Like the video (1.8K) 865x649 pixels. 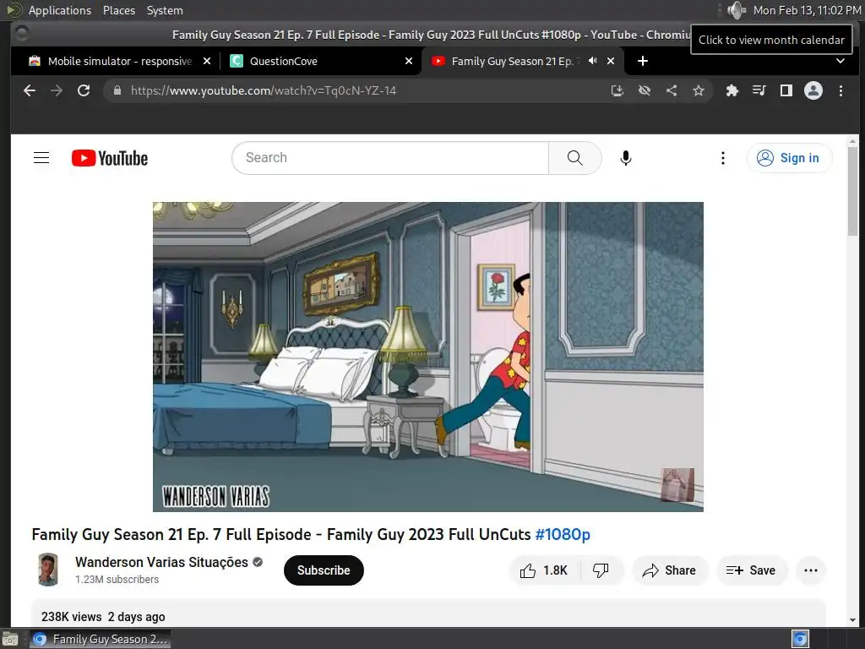click(x=544, y=570)
